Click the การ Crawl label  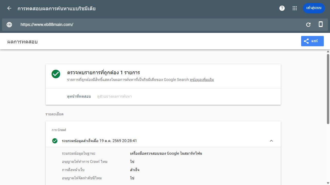click(x=59, y=130)
